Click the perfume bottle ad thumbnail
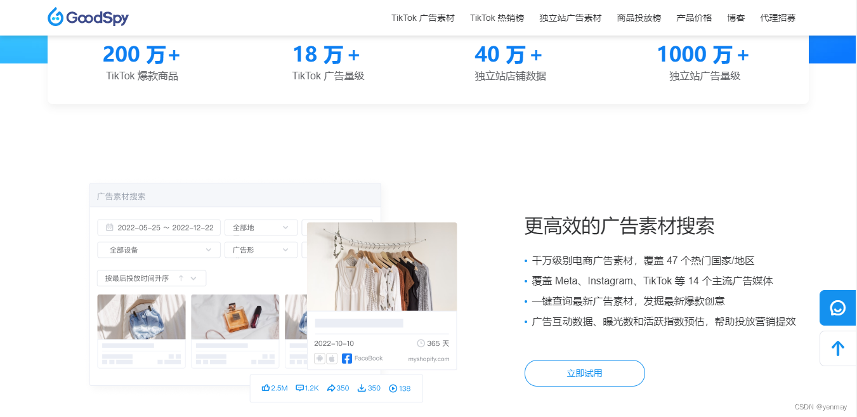 [x=235, y=317]
